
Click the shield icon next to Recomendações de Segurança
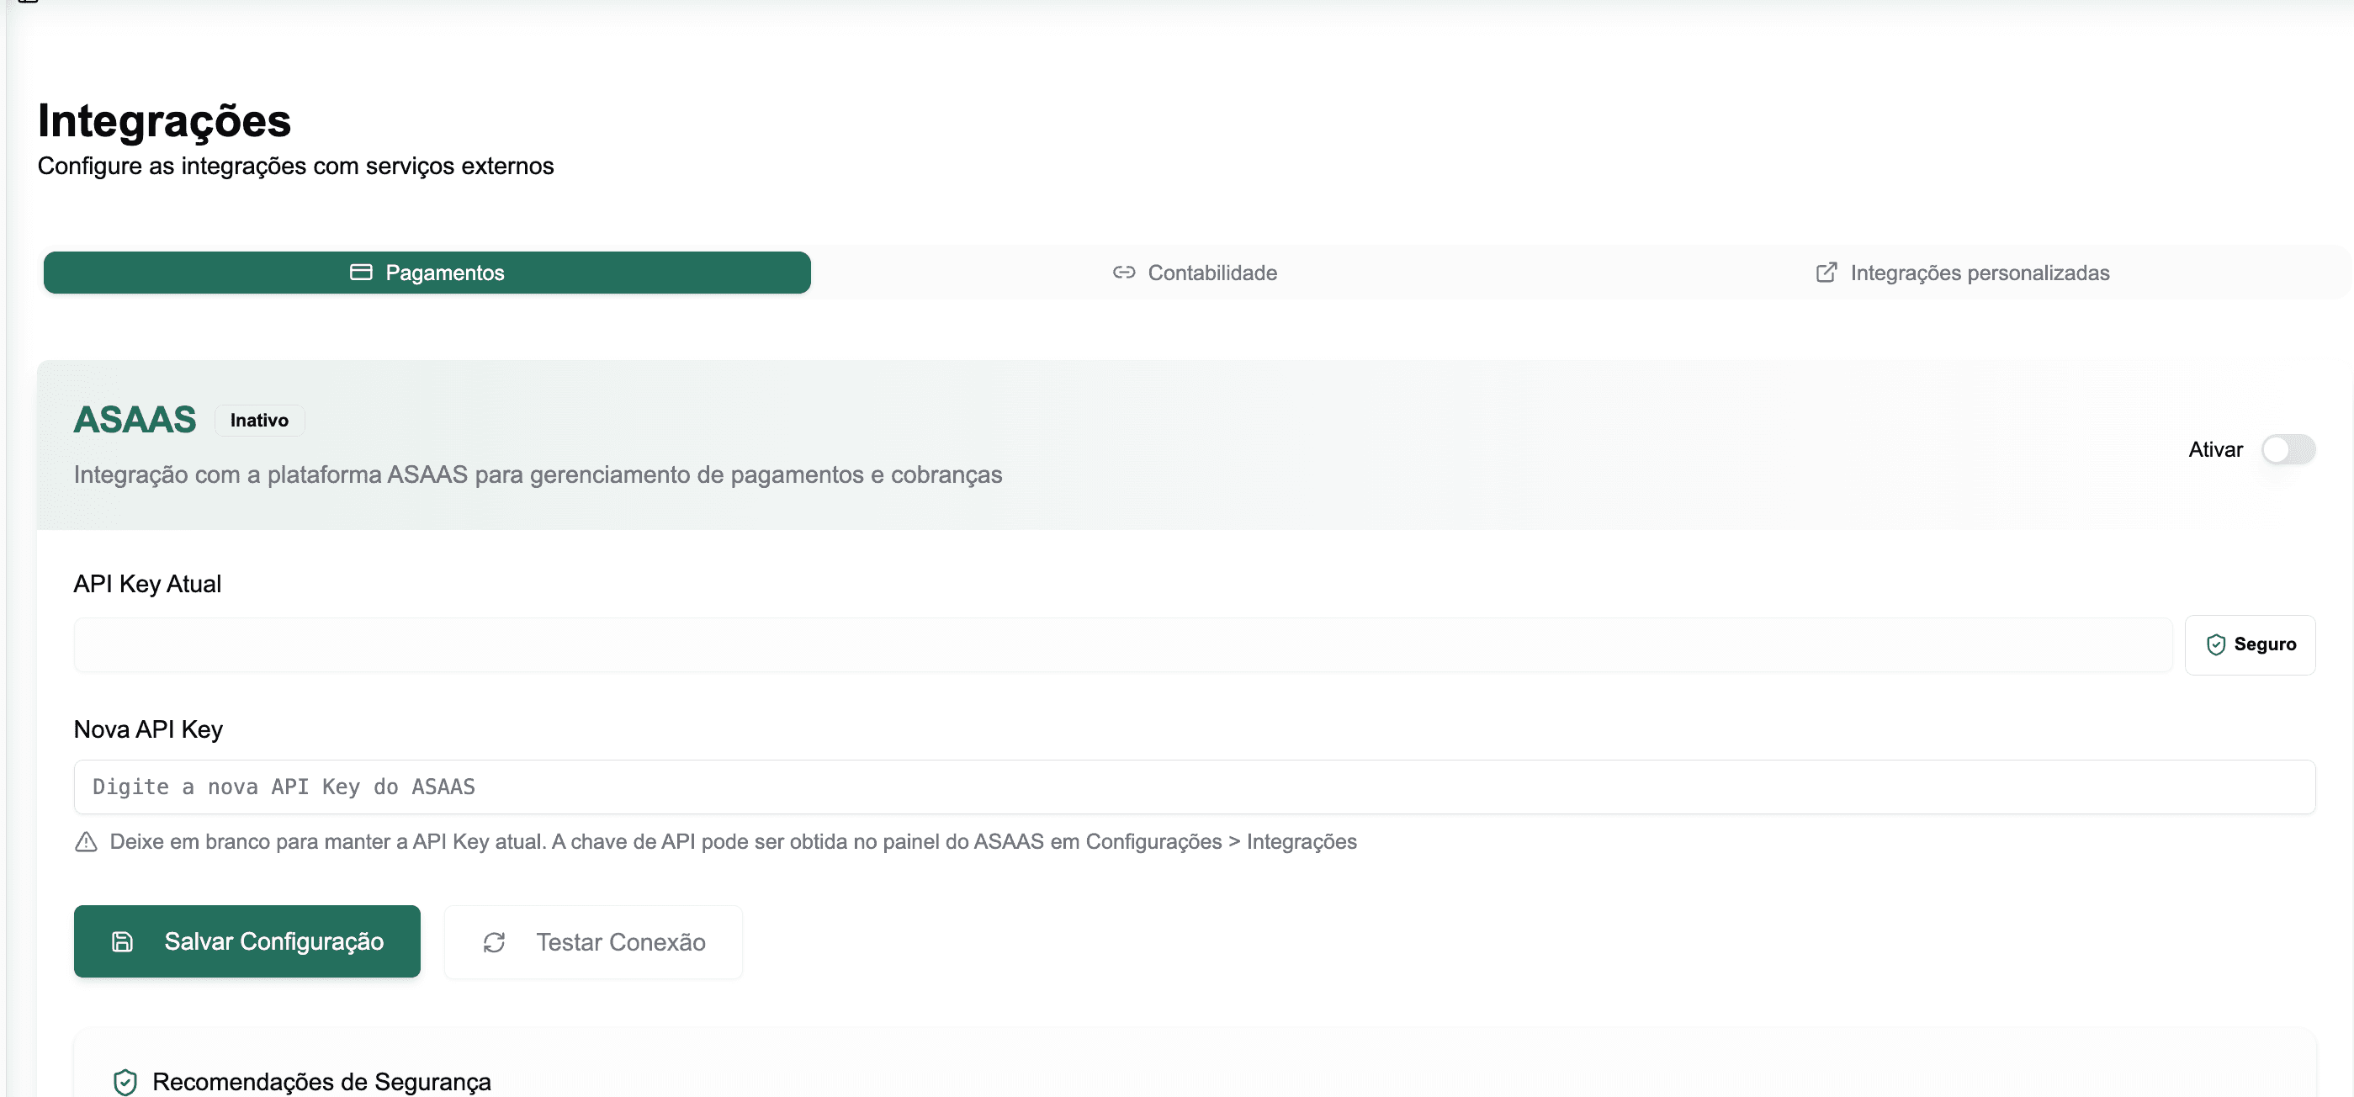point(125,1082)
